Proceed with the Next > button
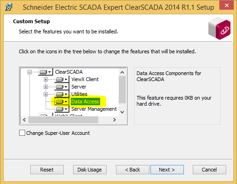 tap(167, 170)
